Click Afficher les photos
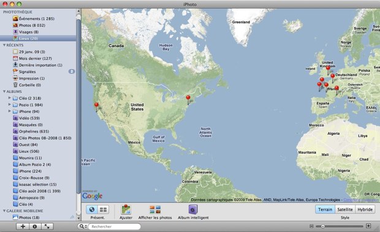380x232 pixels. click(x=155, y=212)
